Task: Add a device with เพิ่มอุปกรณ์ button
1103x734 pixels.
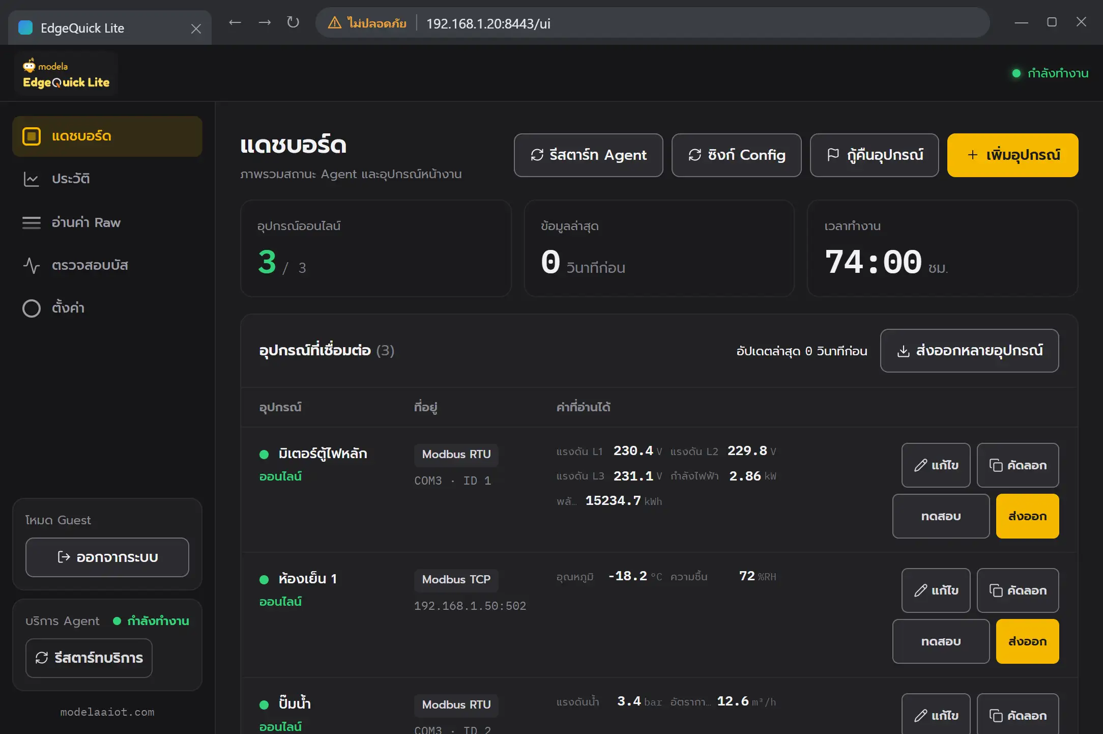Action: [1012, 155]
